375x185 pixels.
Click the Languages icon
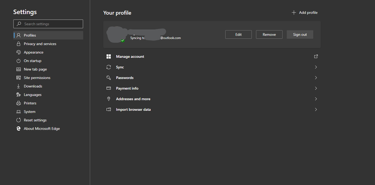(18, 95)
